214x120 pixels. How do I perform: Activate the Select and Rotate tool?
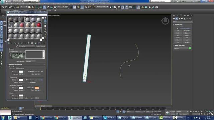[48, 7]
